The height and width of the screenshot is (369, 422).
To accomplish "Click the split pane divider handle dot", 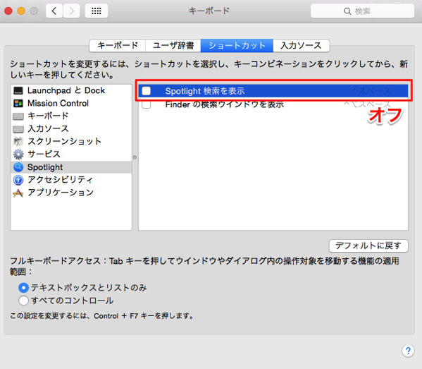I will 135,157.
